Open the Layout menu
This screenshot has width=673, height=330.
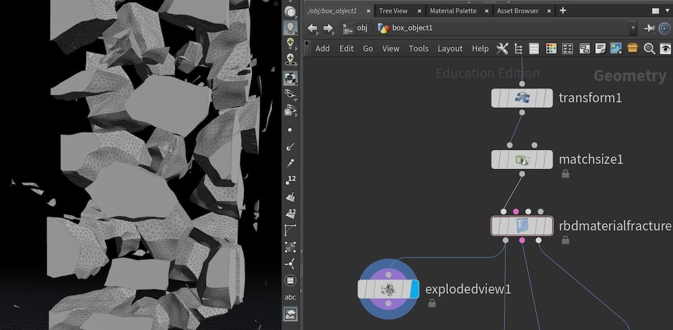coord(450,48)
